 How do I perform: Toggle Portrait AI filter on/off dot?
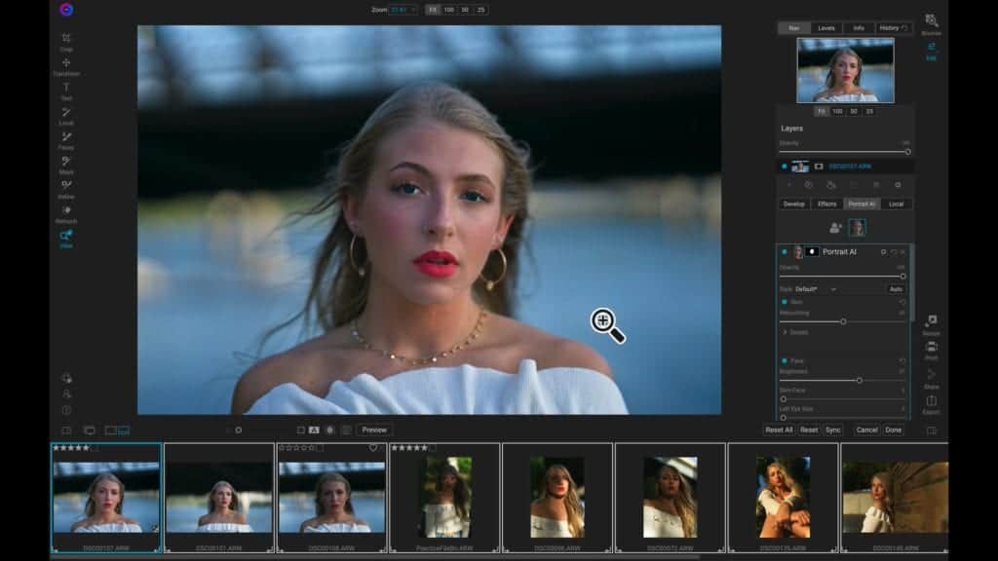(x=785, y=252)
